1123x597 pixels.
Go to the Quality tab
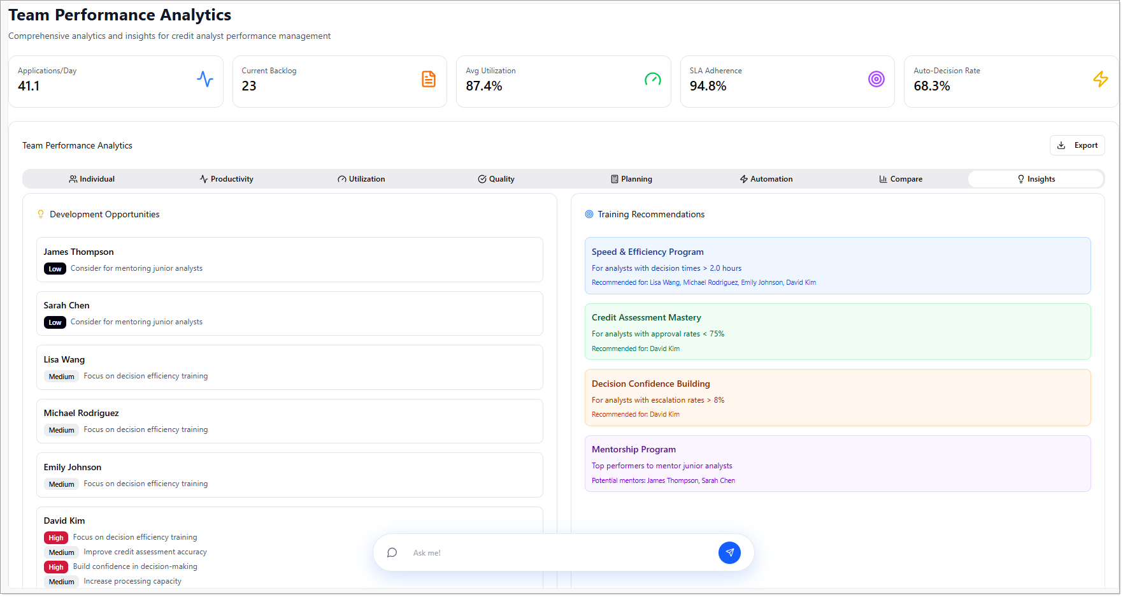click(496, 179)
